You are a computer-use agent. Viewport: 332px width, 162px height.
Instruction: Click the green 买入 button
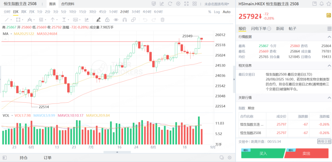263,153
